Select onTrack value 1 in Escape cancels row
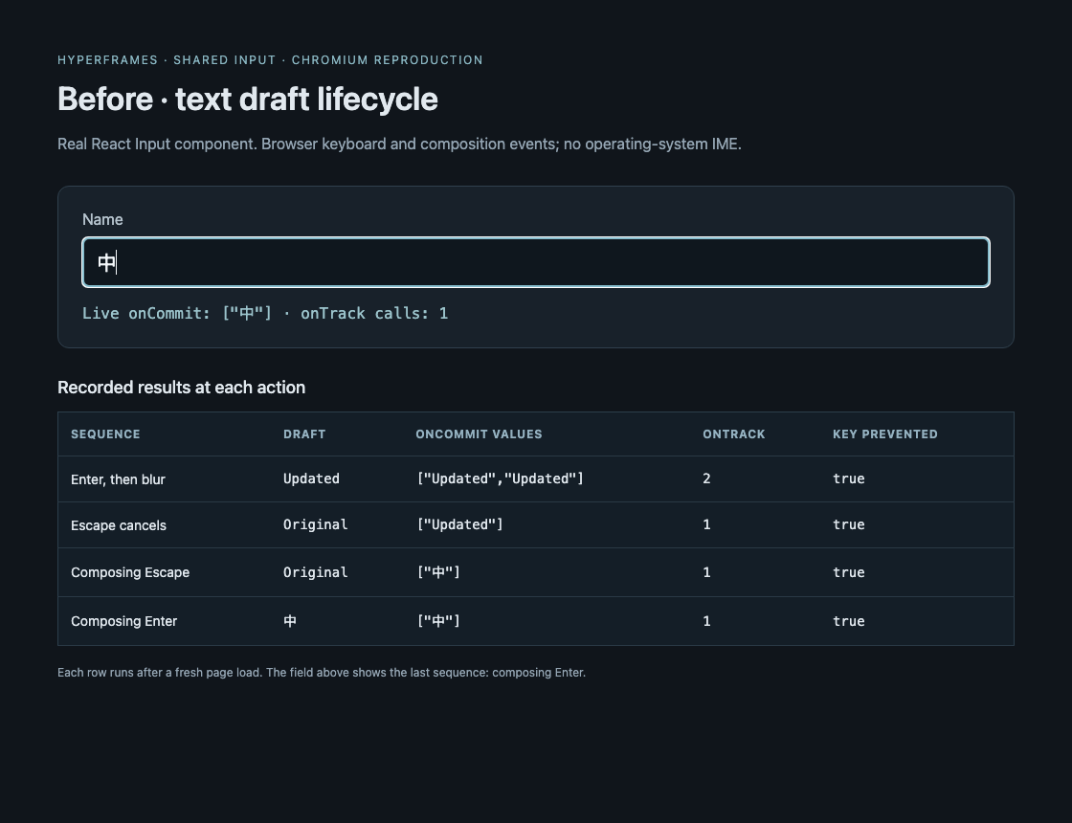Viewport: 1072px width, 823px height. (707, 524)
